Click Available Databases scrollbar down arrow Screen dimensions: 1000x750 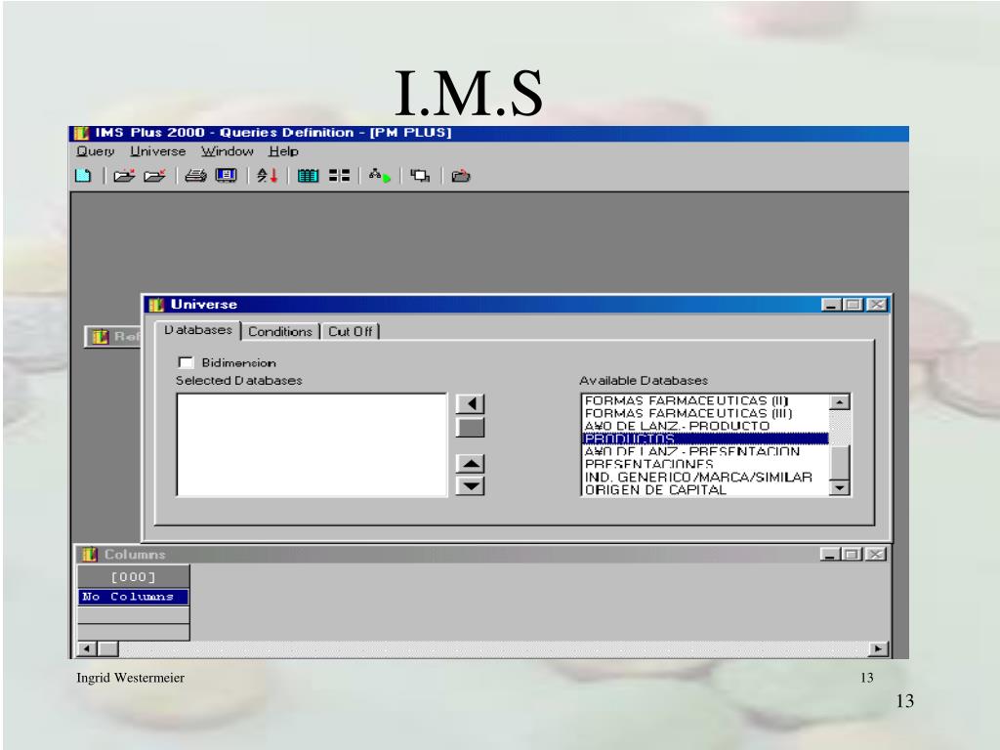point(839,488)
